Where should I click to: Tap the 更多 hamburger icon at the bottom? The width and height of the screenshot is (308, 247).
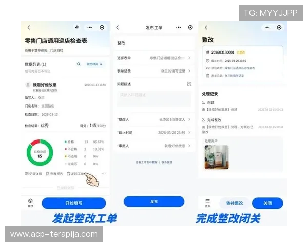[207, 203]
